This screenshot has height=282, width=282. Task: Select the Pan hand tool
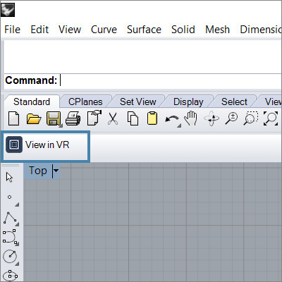point(191,118)
